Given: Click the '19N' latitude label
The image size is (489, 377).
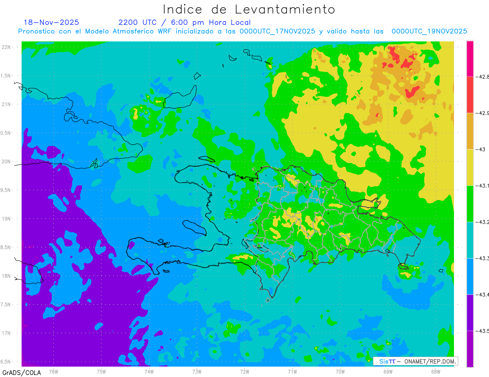Looking at the screenshot, I should 6,218.
